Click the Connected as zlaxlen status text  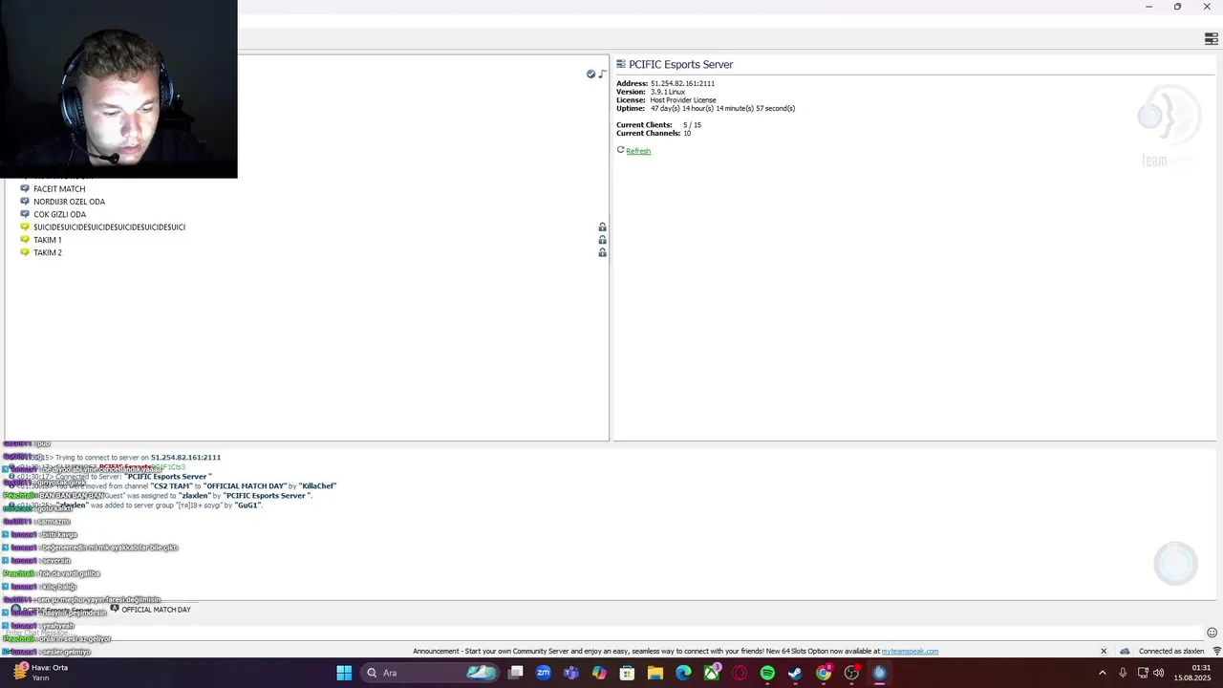click(x=1171, y=652)
